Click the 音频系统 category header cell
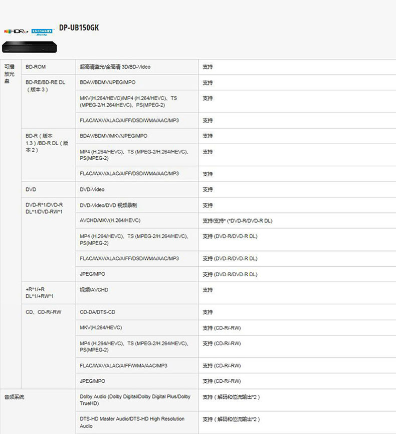This screenshot has height=434, width=396. pyautogui.click(x=14, y=397)
